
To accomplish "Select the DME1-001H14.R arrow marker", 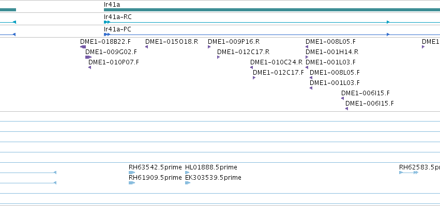I will (x=307, y=57).
